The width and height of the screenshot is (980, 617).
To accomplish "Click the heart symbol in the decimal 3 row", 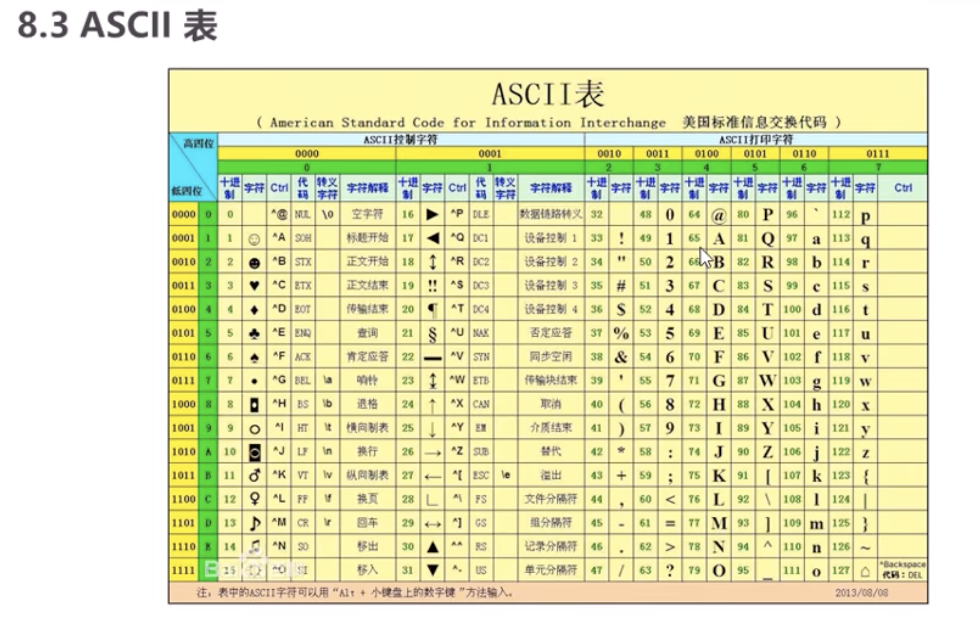I will (255, 286).
